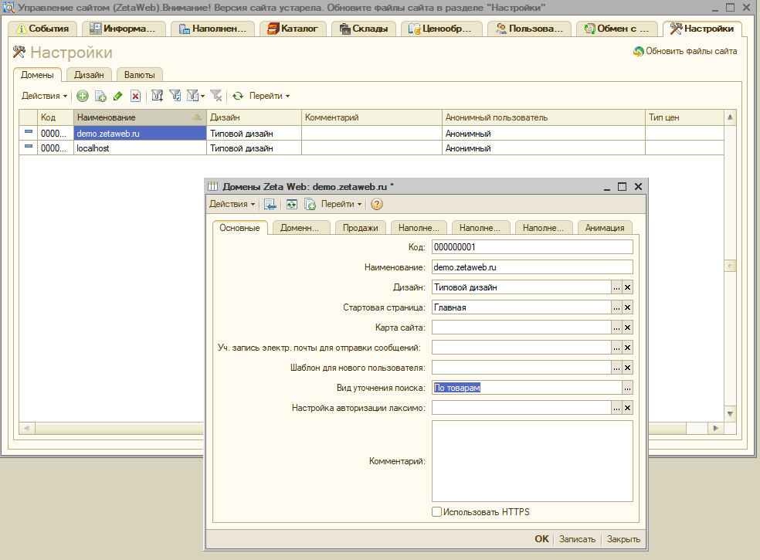Click the reread icon in the dialog toolbar
The width and height of the screenshot is (760, 560).
click(292, 204)
